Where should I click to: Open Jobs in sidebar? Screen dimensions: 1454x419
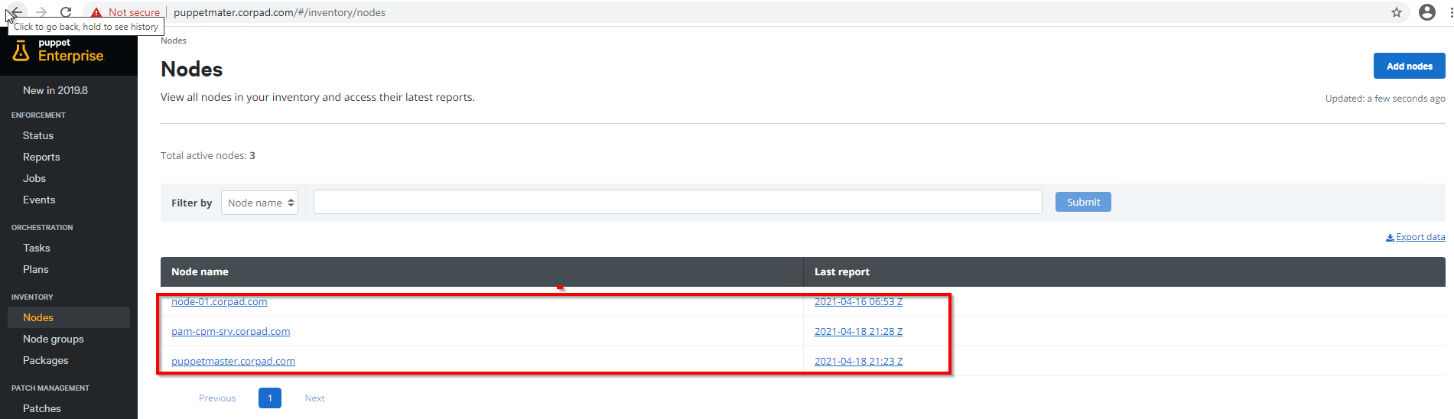[34, 178]
